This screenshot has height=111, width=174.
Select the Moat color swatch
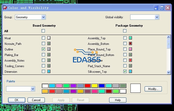pos(49,38)
